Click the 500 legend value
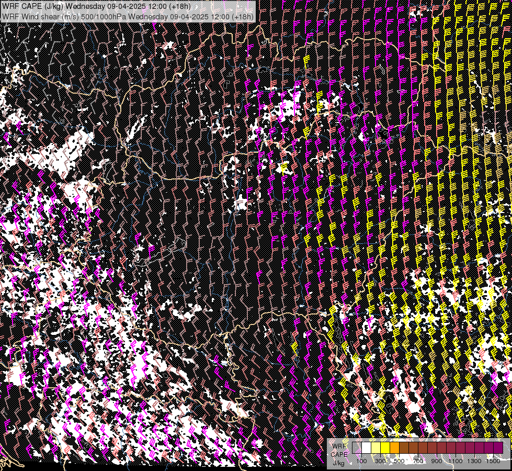Screen dimensions: 512x471 [x=399, y=461]
